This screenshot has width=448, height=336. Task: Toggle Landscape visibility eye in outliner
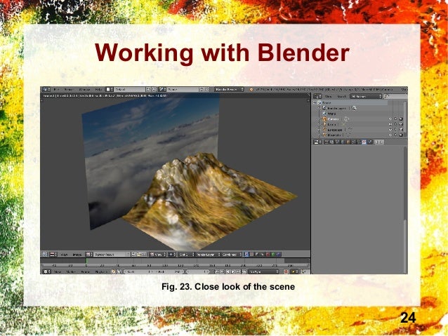click(x=390, y=130)
